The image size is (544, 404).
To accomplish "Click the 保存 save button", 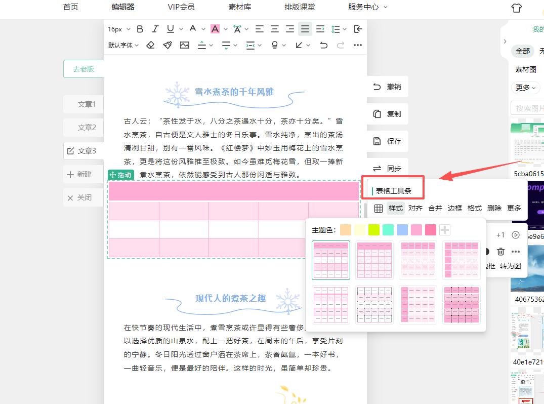I will (x=388, y=141).
